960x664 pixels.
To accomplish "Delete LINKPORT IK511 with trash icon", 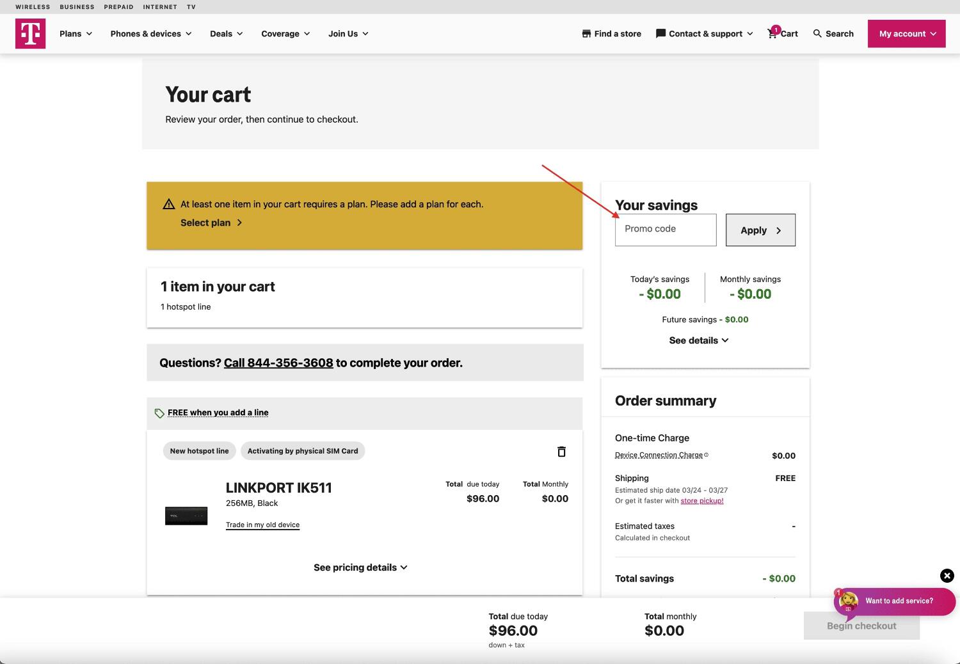I will [x=561, y=452].
